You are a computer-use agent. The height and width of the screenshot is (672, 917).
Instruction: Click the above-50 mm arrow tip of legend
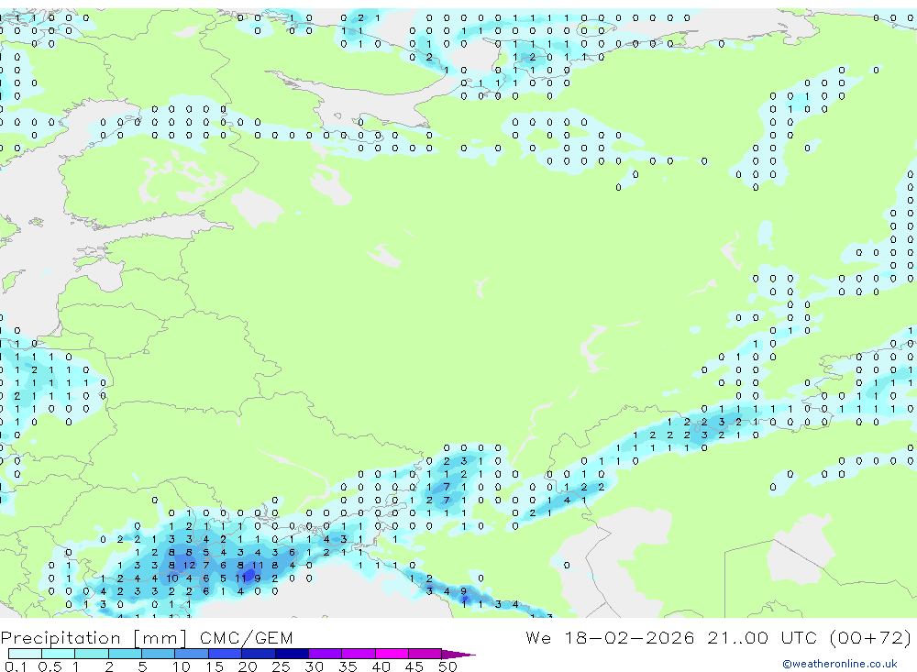(458, 655)
